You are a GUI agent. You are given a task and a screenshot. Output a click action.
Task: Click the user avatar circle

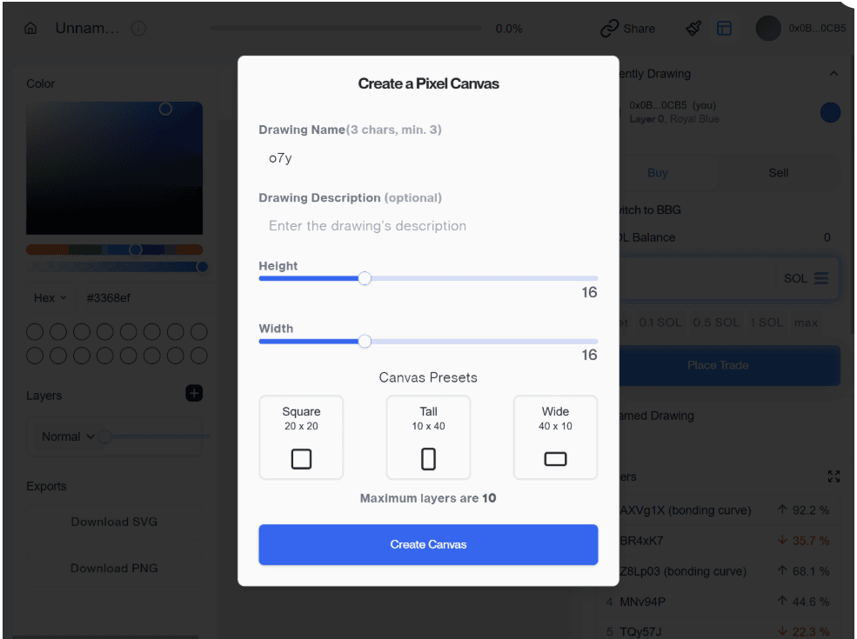pyautogui.click(x=768, y=29)
